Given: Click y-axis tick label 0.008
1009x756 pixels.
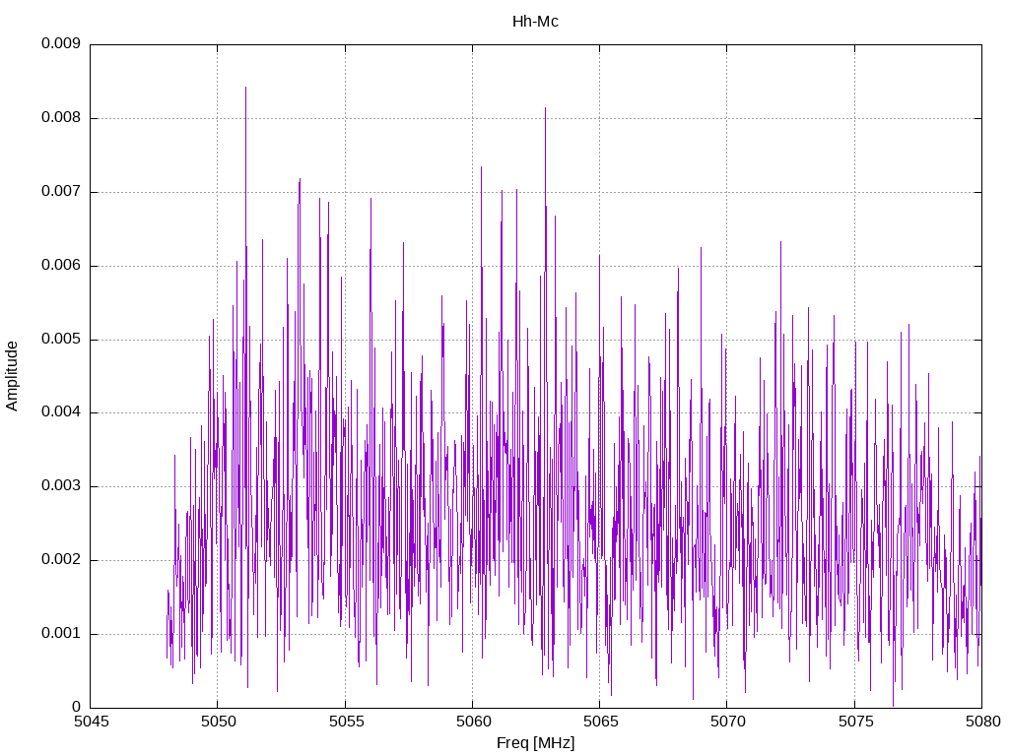Looking at the screenshot, I should point(61,118).
